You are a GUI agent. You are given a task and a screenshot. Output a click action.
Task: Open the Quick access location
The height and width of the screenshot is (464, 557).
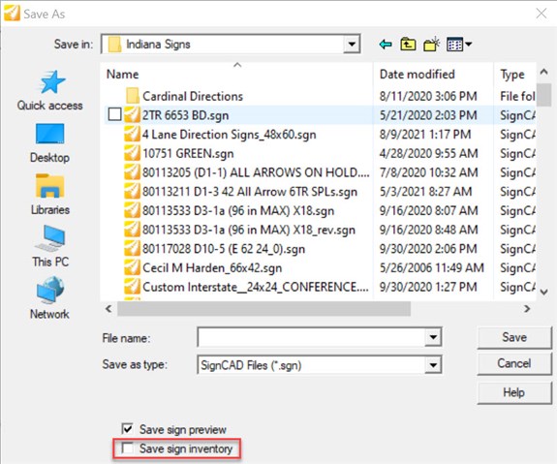coord(49,90)
